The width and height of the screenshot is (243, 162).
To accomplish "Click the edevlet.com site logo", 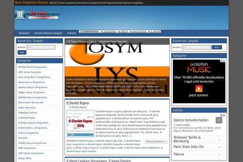I will click(x=37, y=15).
